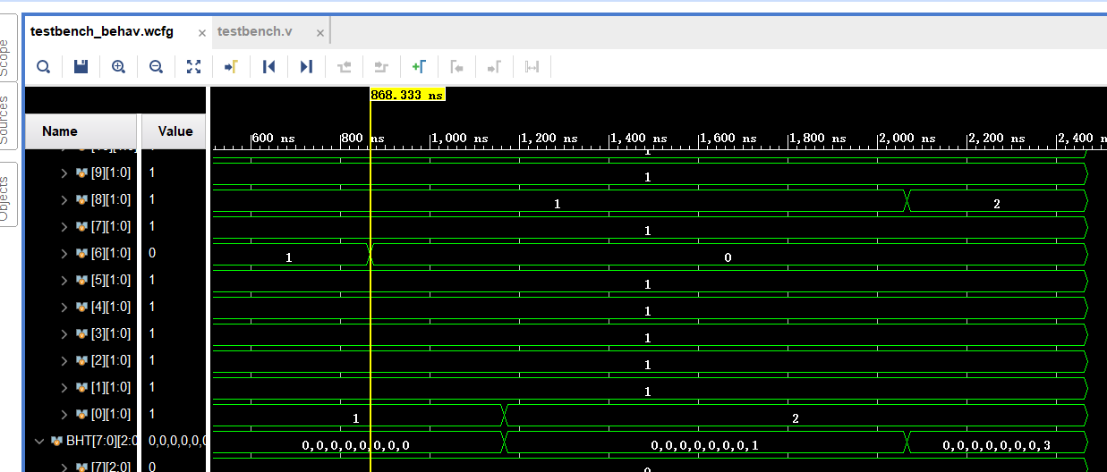Click the yellow 868.333 ns cursor label
Viewport: 1107px width, 472px height.
pos(407,94)
